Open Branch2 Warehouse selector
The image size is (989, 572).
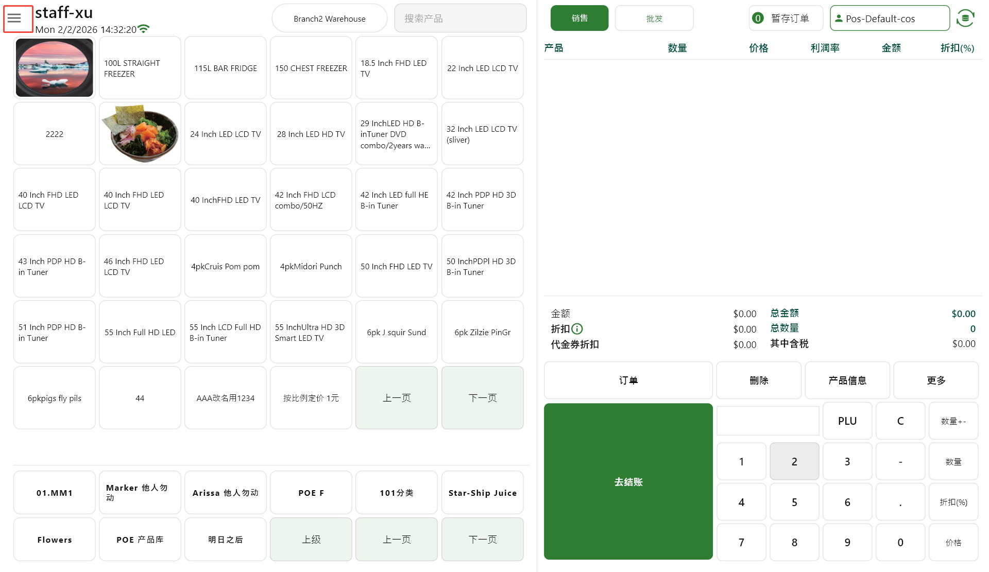[x=329, y=19]
